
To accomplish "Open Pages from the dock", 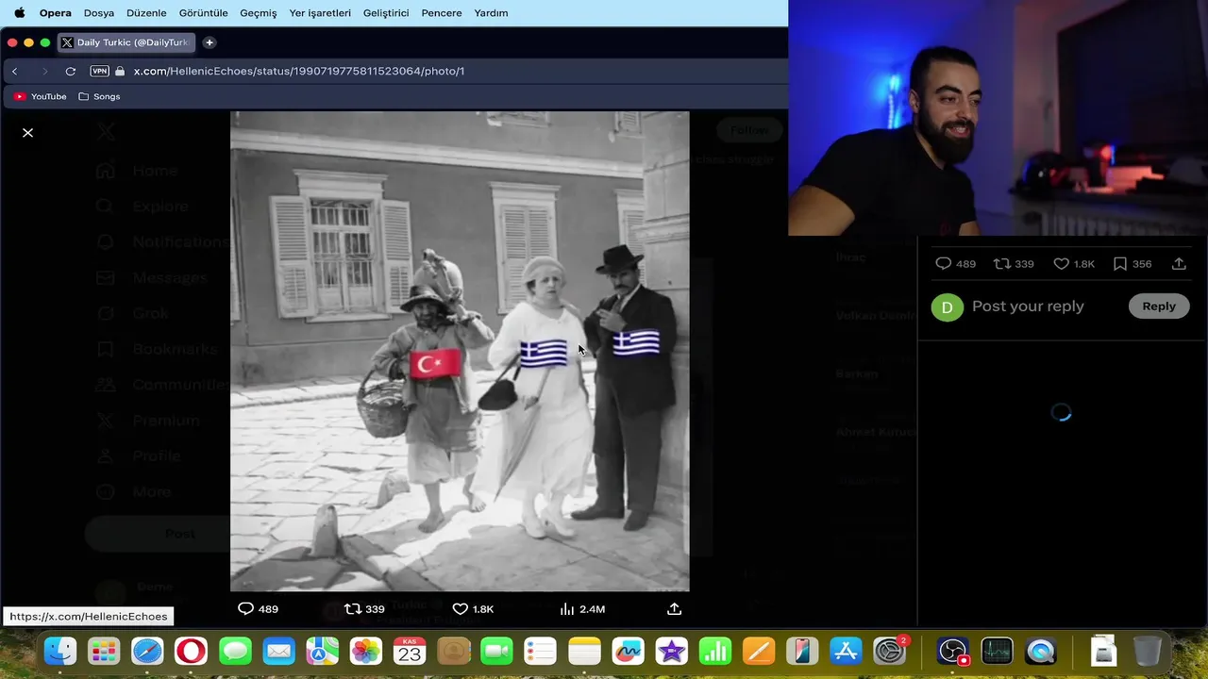I will (x=759, y=651).
